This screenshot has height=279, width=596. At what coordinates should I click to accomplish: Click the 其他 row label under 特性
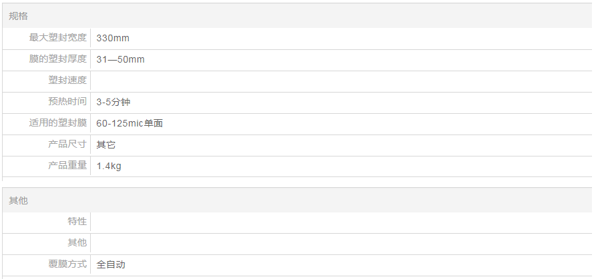click(x=77, y=243)
